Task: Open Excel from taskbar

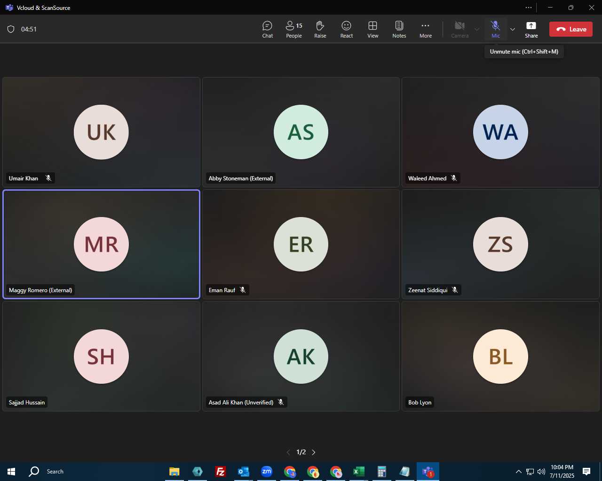Action: (359, 472)
